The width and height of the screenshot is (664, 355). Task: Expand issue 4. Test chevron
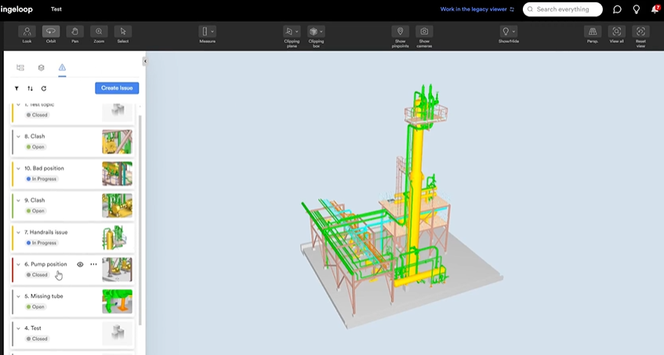click(18, 328)
